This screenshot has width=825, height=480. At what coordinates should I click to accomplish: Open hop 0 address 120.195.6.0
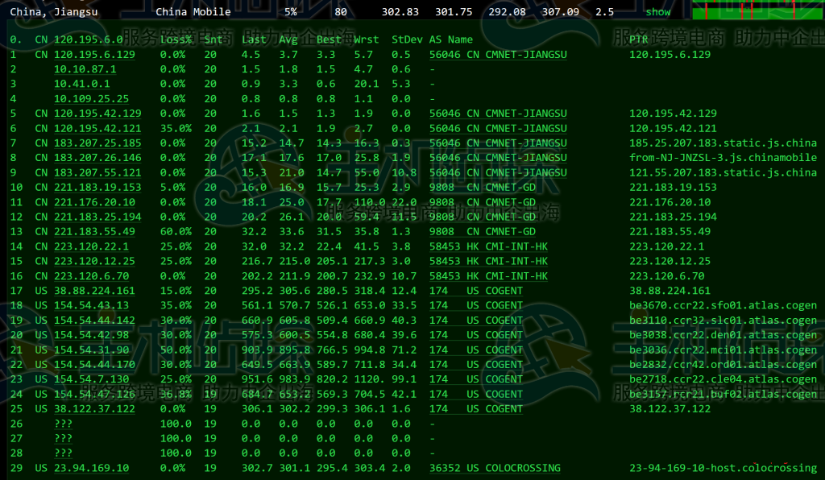(88, 39)
